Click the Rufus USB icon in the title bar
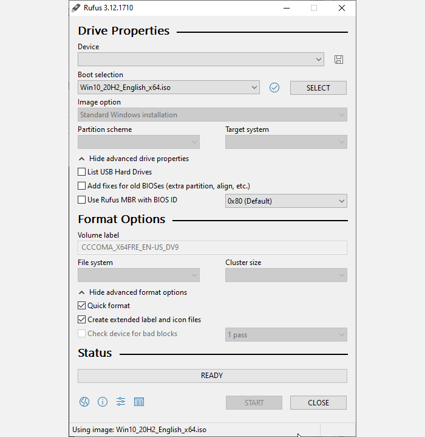The height and width of the screenshot is (437, 425). coord(76,8)
